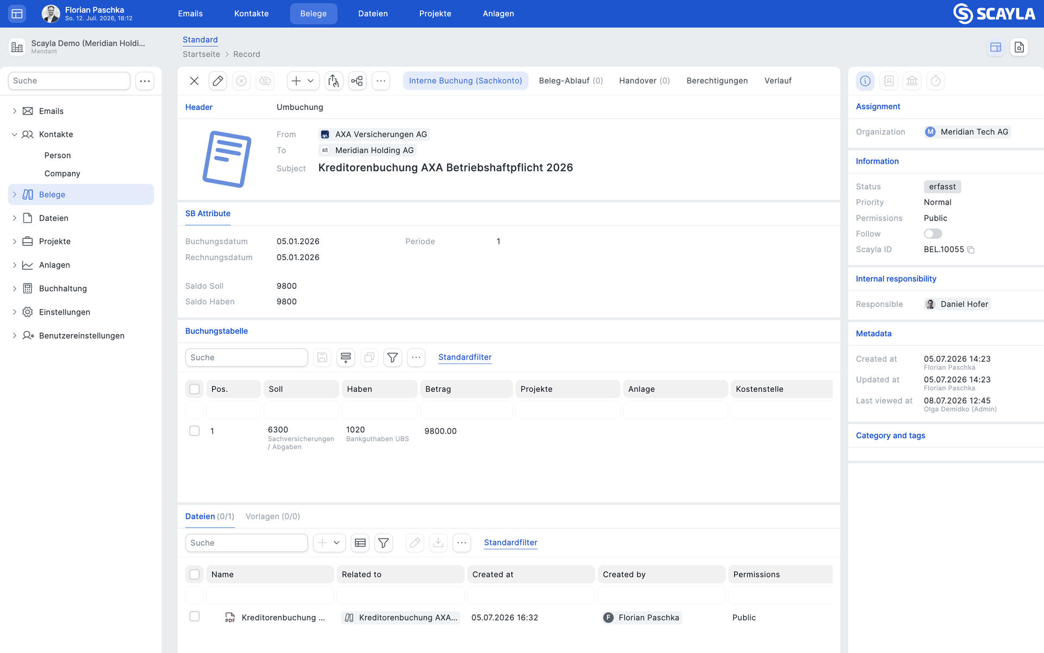1044x653 pixels.
Task: Open the Scayla Demo mandant building icon
Action: click(17, 47)
